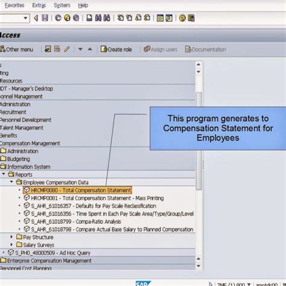Click the splitter handle between tree and right pane
Screen dimensions: 286x286
tap(203, 165)
